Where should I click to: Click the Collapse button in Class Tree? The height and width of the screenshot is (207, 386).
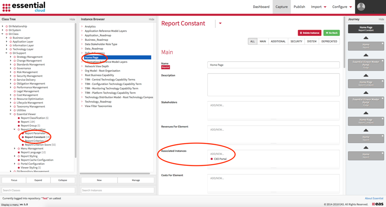point(62,180)
